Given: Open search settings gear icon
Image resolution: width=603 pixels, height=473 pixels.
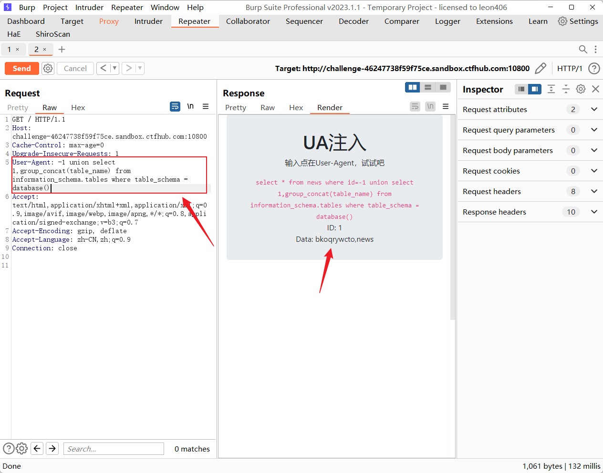Looking at the screenshot, I should coord(21,448).
